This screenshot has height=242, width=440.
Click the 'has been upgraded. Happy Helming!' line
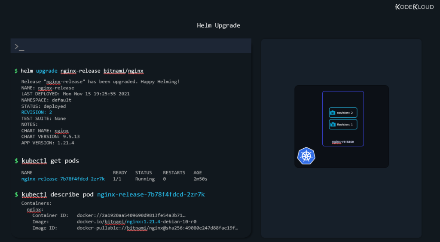click(101, 82)
